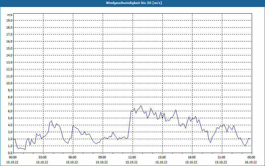Select the '19,0' y-axis label

[9, 21]
